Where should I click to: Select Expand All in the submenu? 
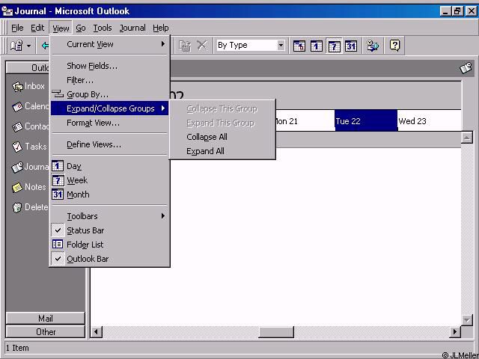(x=222, y=151)
